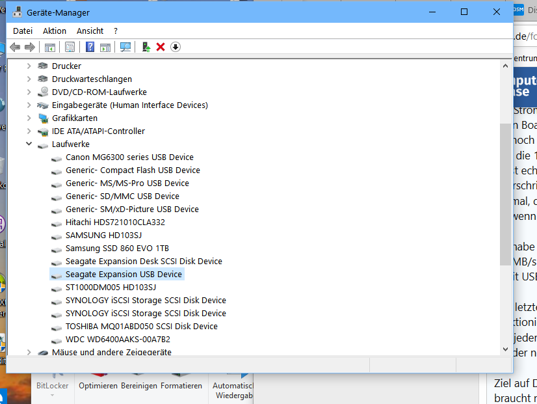The width and height of the screenshot is (537, 404).
Task: Select second SYNOLOGY iSCSI Storage entry
Action: pyautogui.click(x=146, y=313)
